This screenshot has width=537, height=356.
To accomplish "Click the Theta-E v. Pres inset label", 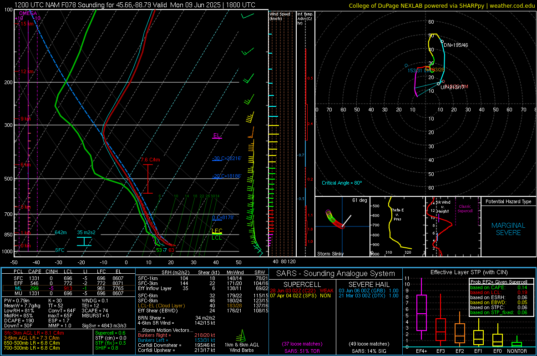I will pyautogui.click(x=397, y=214).
